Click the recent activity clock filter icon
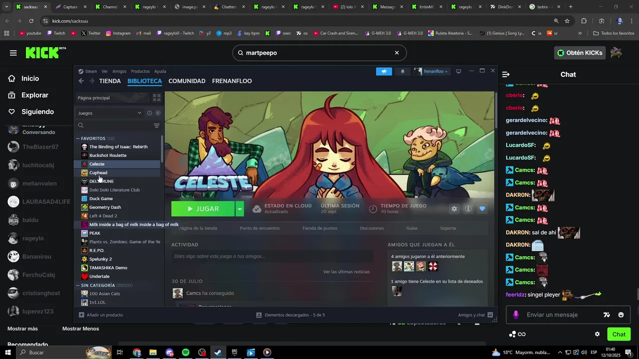The image size is (639, 359). (x=149, y=113)
